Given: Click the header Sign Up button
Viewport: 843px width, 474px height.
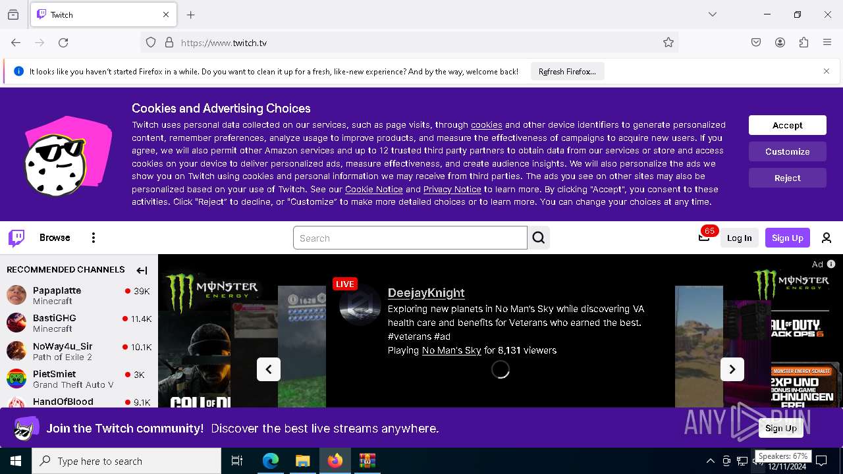Looking at the screenshot, I should coord(788,238).
